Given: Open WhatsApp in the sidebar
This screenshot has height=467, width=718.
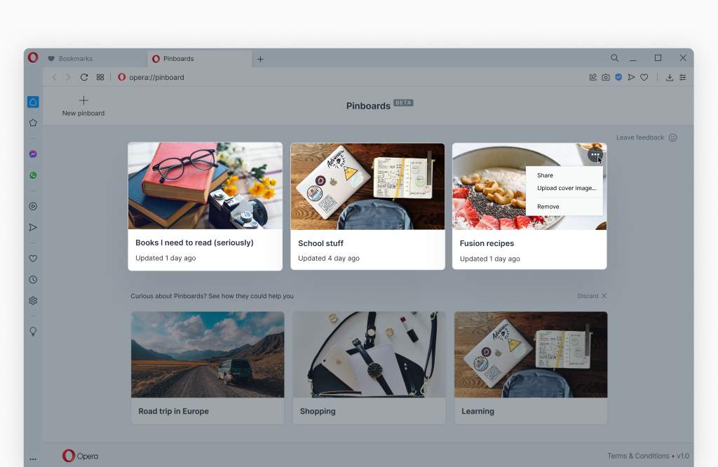Looking at the screenshot, I should (33, 175).
